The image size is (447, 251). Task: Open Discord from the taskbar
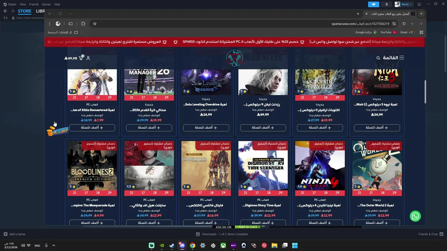(182, 245)
